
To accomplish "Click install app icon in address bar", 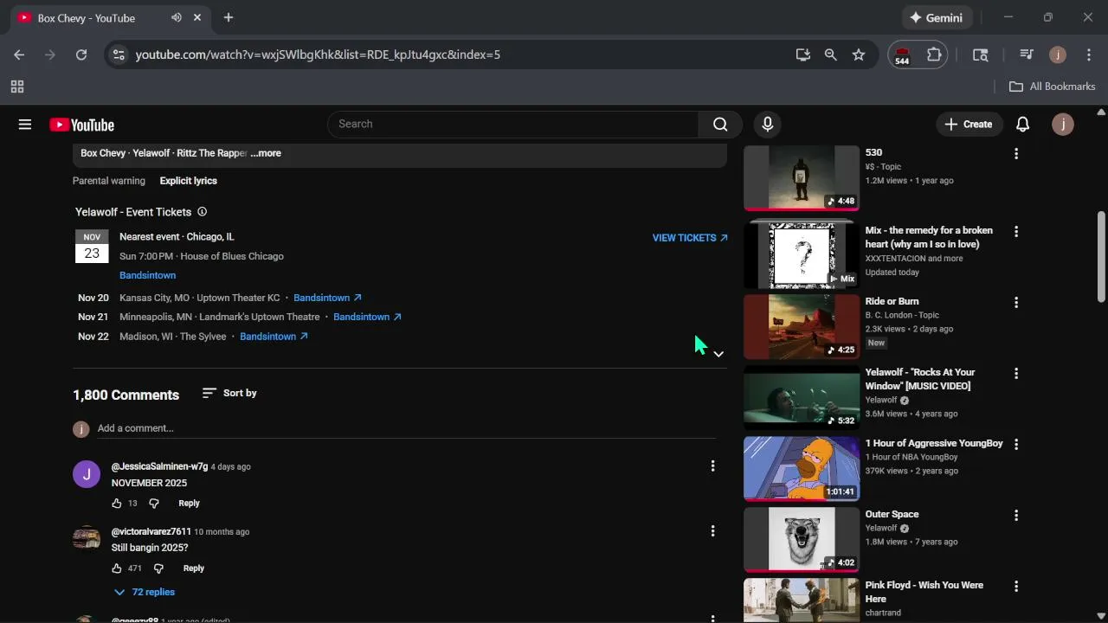I will pyautogui.click(x=803, y=55).
